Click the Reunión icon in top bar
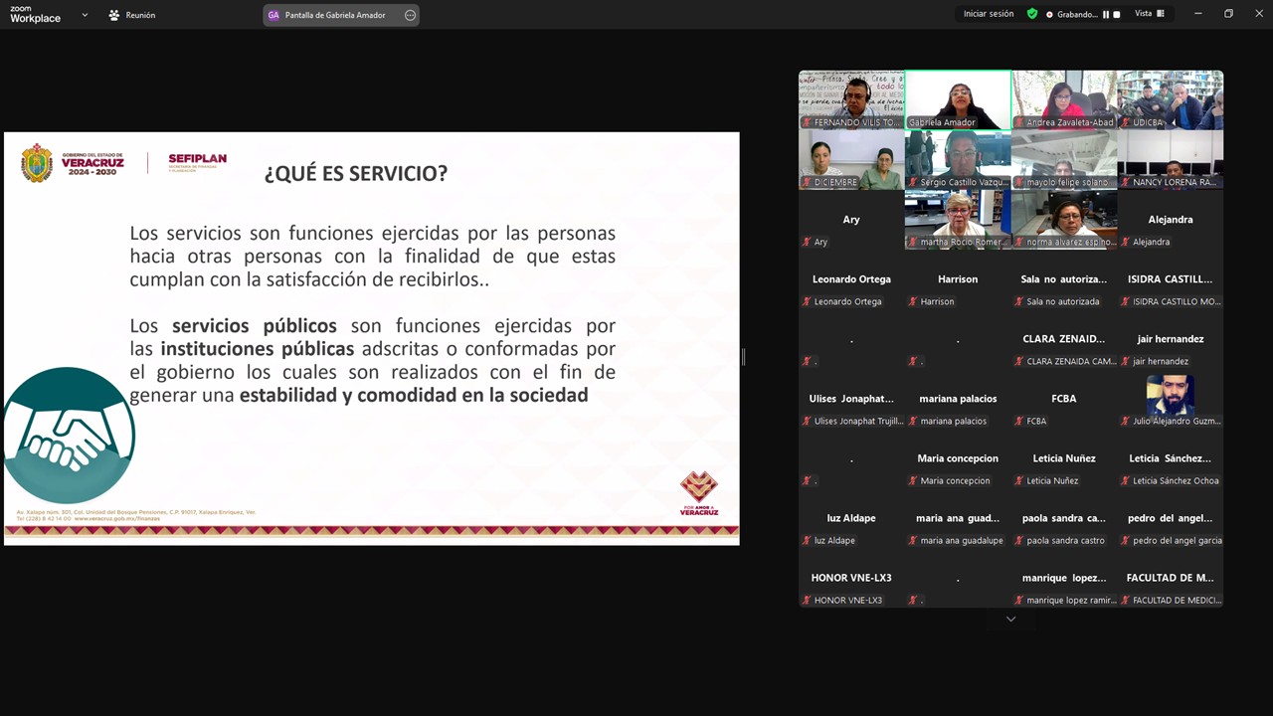The width and height of the screenshot is (1273, 716). pos(114,15)
